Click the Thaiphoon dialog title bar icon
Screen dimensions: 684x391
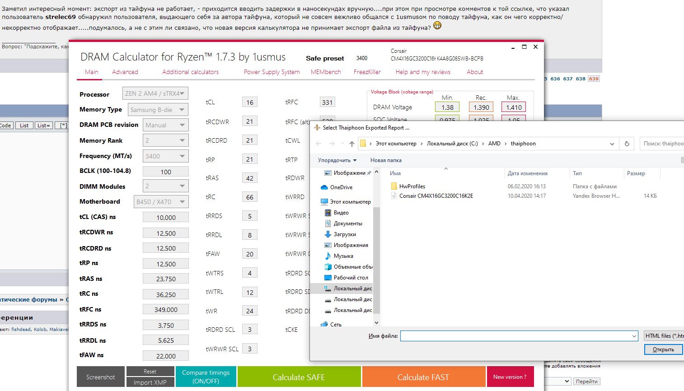[x=317, y=128]
